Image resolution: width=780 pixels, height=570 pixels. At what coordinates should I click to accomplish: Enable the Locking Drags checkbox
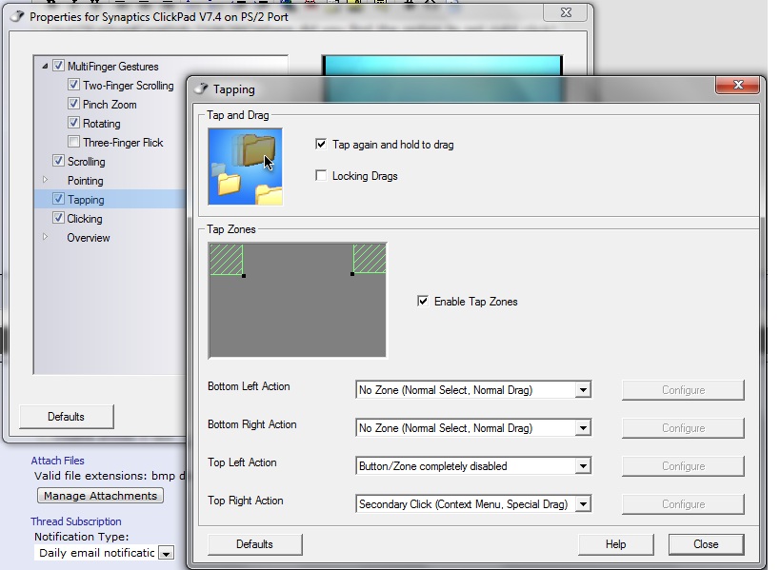pyautogui.click(x=321, y=175)
